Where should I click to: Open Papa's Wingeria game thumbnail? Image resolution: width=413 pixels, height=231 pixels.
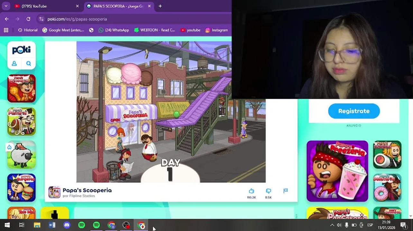pyautogui.click(x=21, y=89)
